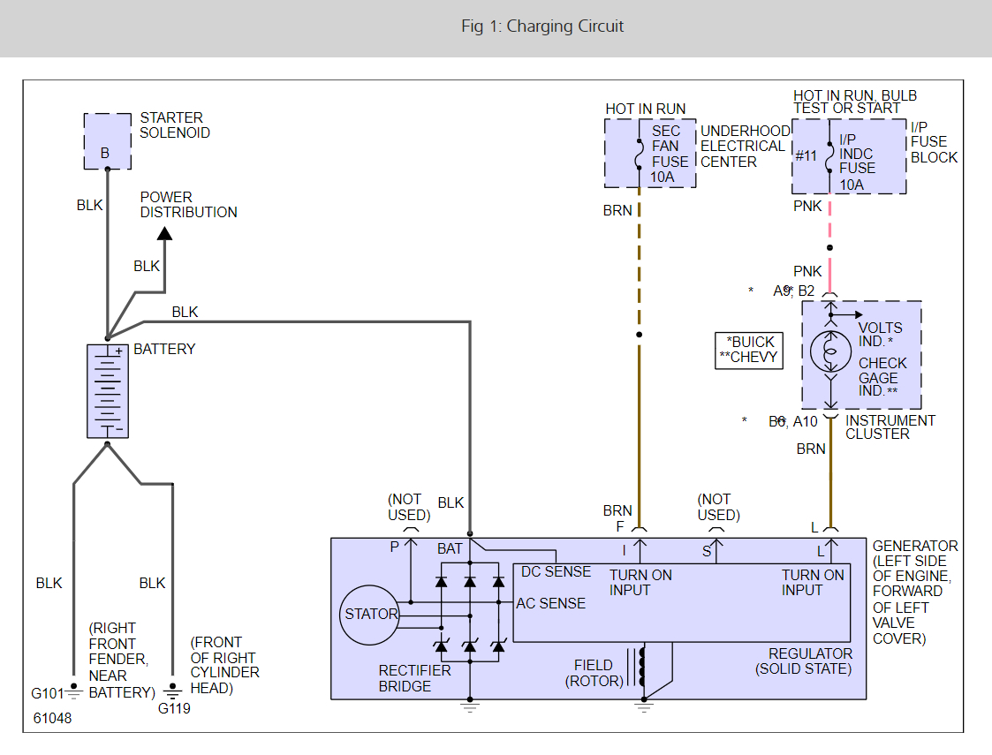Click the splice dot on the brown dashed wire
992x755 pixels.
(x=639, y=335)
